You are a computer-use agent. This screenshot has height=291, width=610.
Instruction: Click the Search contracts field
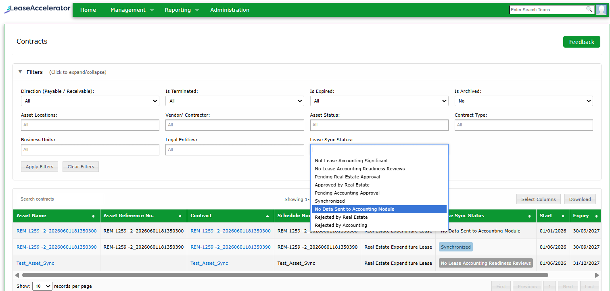coord(61,199)
